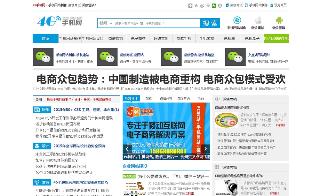Open 为什么要建设PC、手机、微信三站合一 article
320x196 pixels.
coord(173,176)
